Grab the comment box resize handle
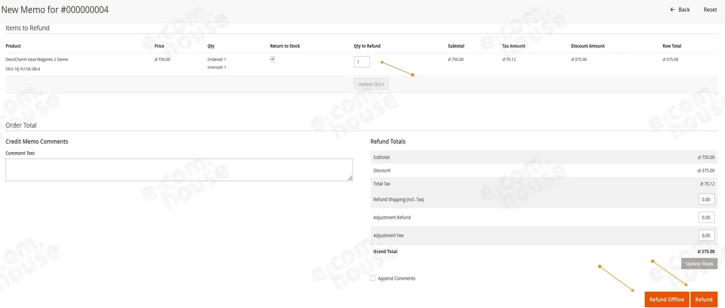This screenshot has height=308, width=725. pos(350,178)
